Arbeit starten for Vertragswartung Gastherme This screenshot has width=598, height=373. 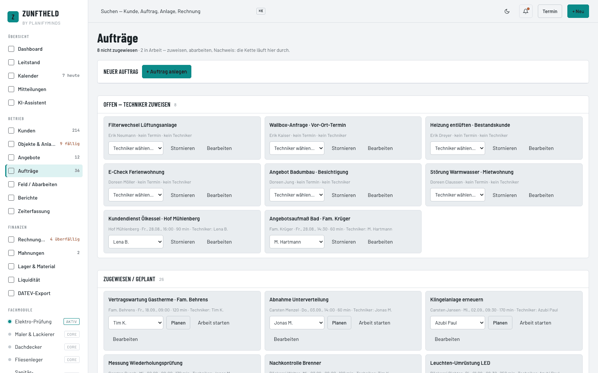[x=214, y=323]
